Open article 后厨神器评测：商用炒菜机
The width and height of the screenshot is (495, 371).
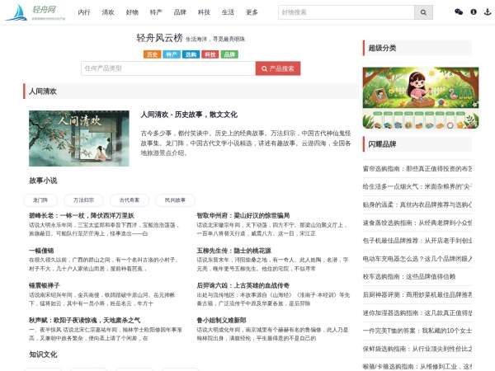(417, 294)
